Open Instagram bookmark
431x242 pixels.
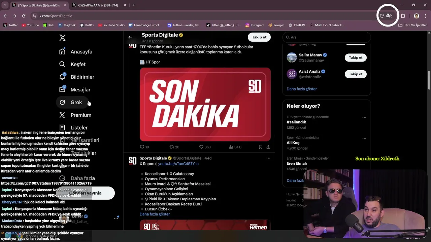coord(255,25)
